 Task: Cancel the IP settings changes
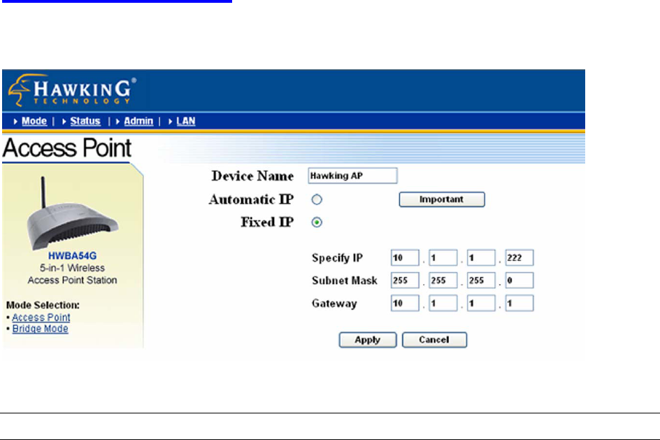point(434,340)
